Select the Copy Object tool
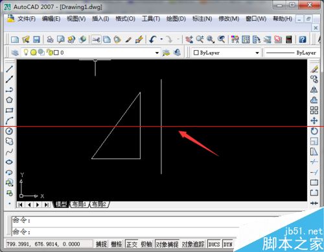This screenshot has width=324, height=252. tap(314, 79)
